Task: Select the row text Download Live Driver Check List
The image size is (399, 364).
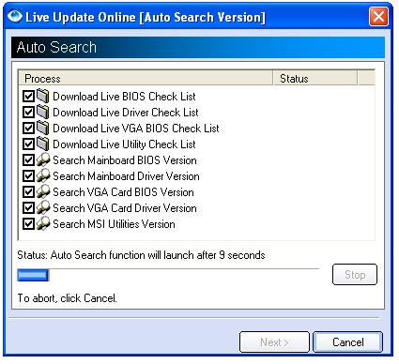Action: [x=126, y=113]
